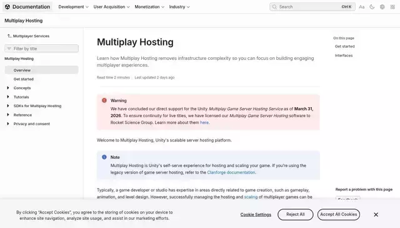400x228 pixels.
Task: Open the Tutorials sidebar entry
Action: tap(21, 97)
